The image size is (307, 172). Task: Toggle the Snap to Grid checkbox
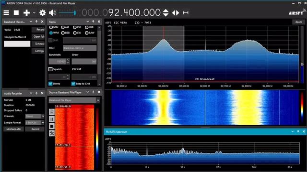pos(73,84)
